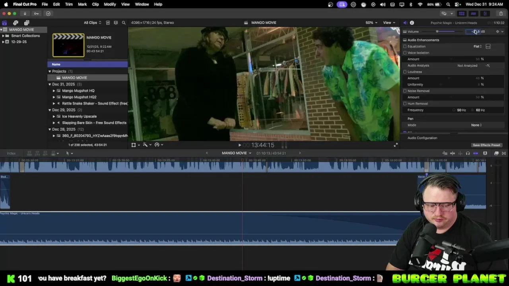509x286 pixels.
Task: Open the viewer View options dropdown
Action: 389,23
